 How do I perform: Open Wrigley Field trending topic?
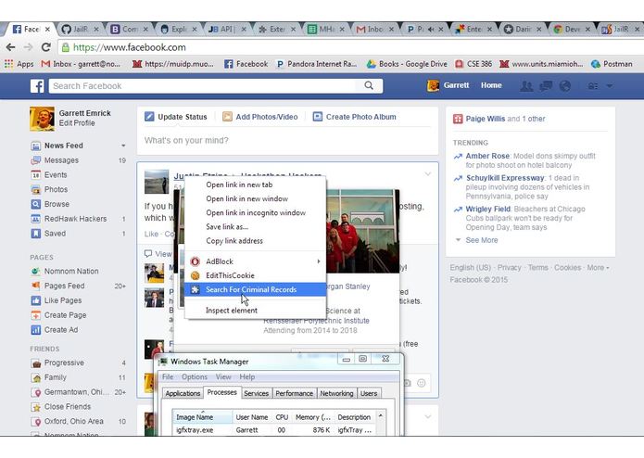click(487, 210)
